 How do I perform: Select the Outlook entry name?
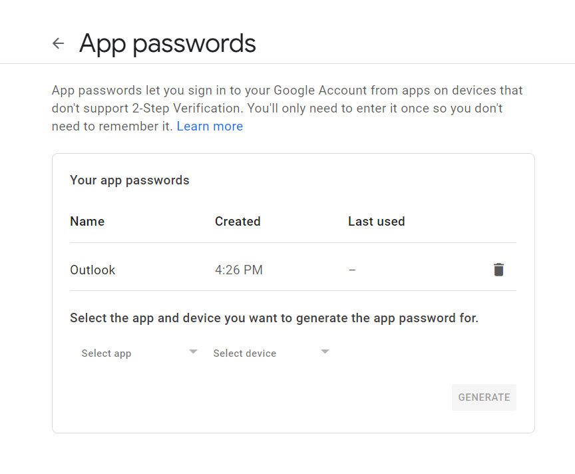93,270
